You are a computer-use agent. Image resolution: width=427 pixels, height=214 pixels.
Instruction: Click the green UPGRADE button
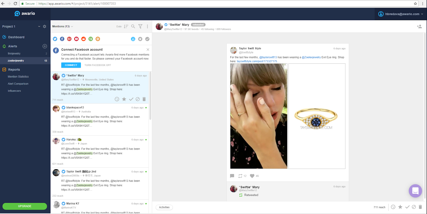tap(25, 206)
